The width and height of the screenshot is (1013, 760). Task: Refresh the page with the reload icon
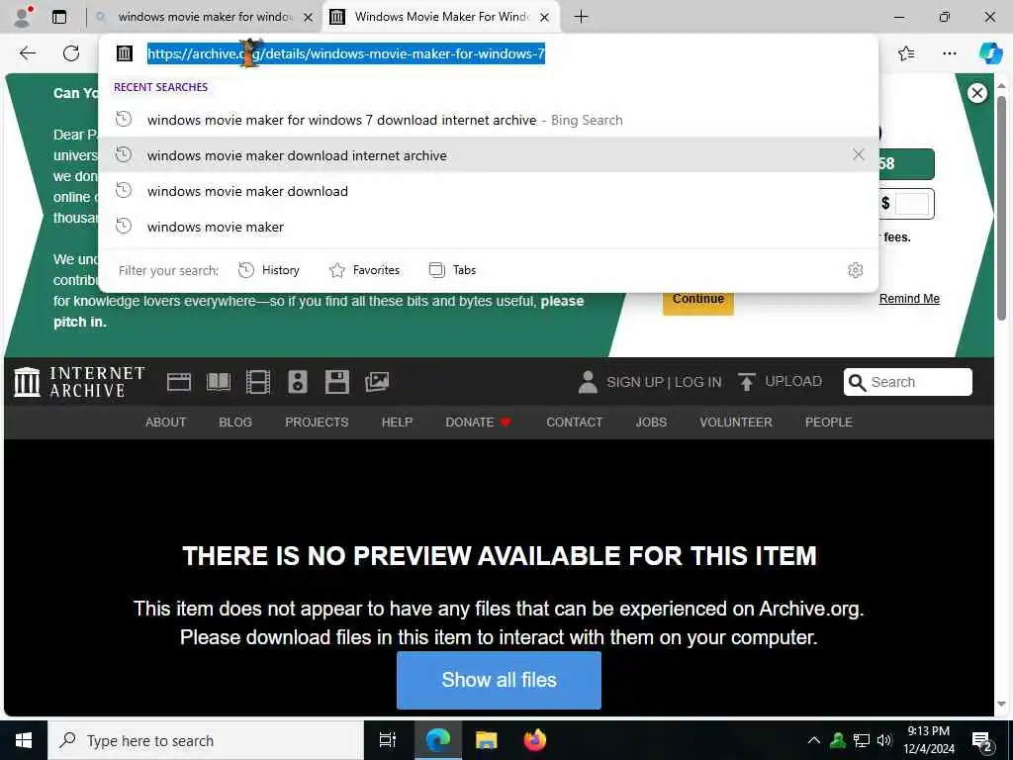pos(71,53)
